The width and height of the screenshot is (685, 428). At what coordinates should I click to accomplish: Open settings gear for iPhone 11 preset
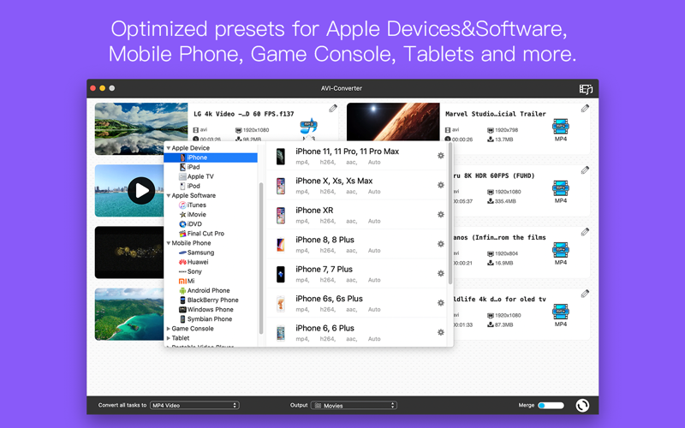441,156
